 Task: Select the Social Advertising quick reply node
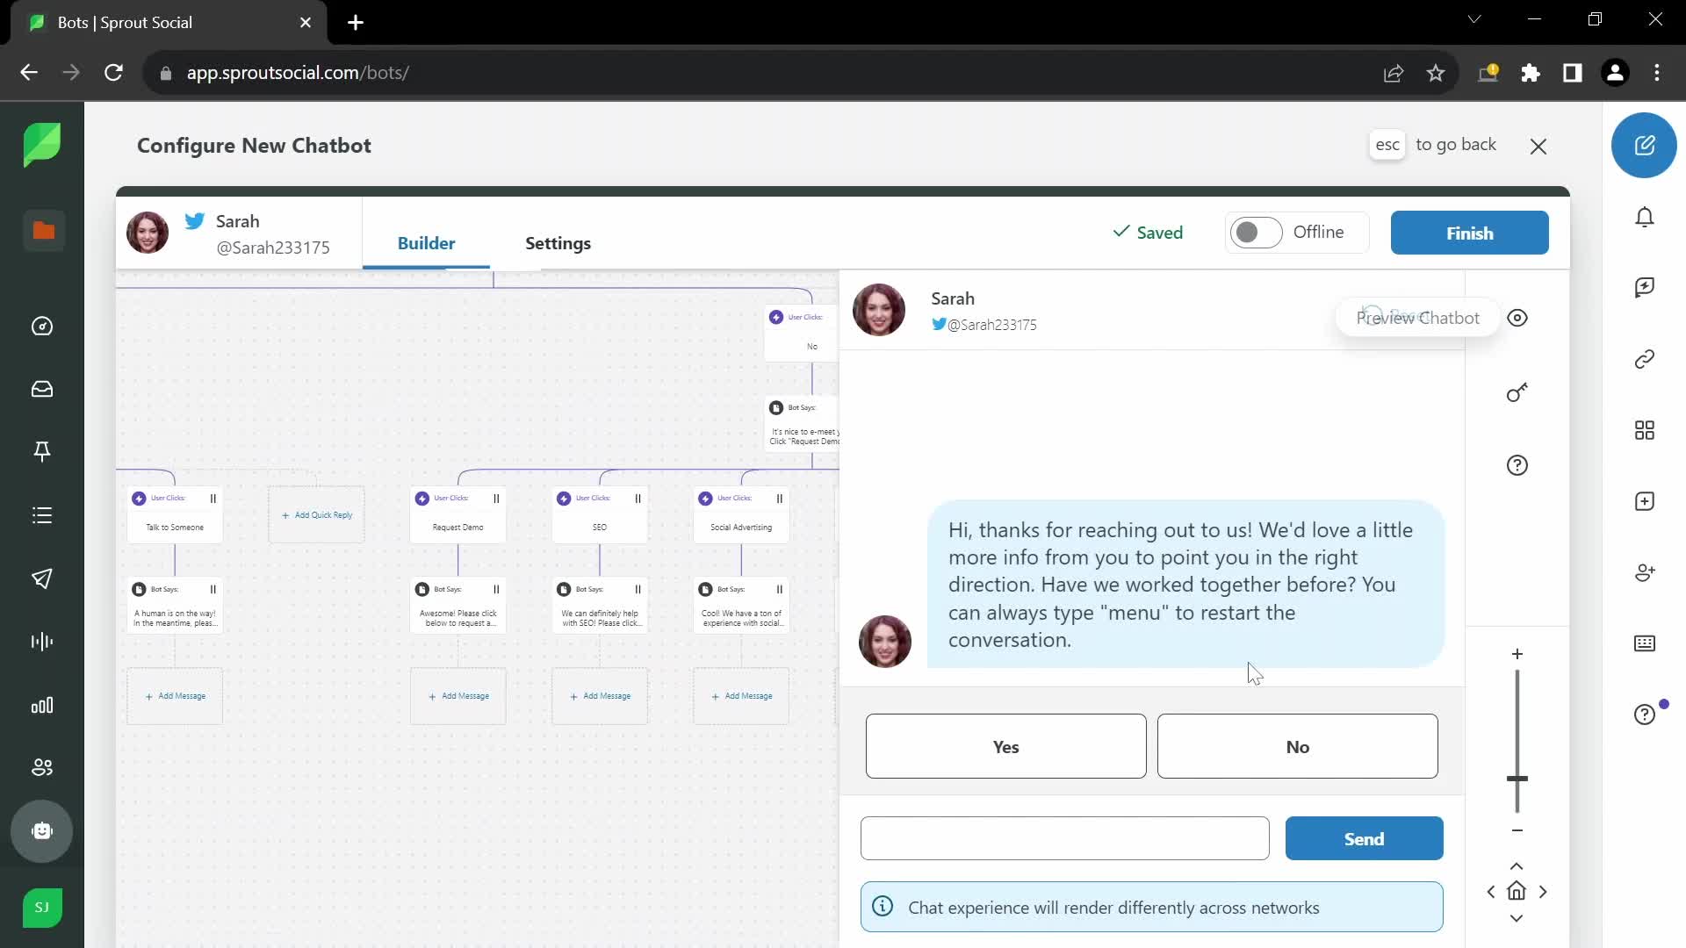point(741,514)
